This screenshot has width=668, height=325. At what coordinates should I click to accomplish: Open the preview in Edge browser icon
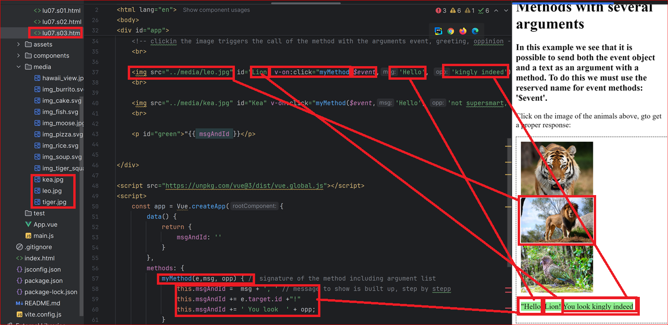pyautogui.click(x=475, y=31)
